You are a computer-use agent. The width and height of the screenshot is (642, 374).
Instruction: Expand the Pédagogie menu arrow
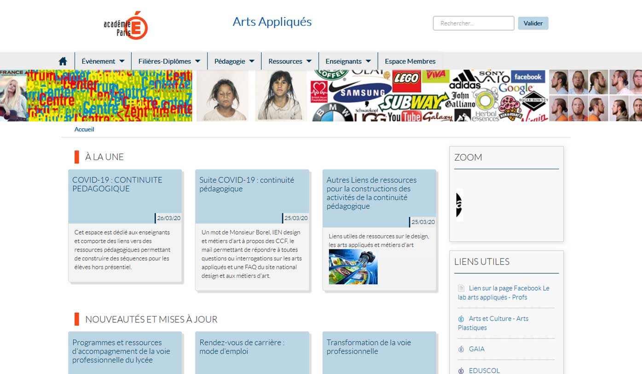[x=252, y=61]
